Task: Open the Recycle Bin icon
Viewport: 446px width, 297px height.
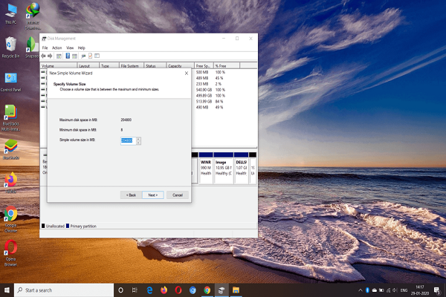Action: pyautogui.click(x=11, y=45)
